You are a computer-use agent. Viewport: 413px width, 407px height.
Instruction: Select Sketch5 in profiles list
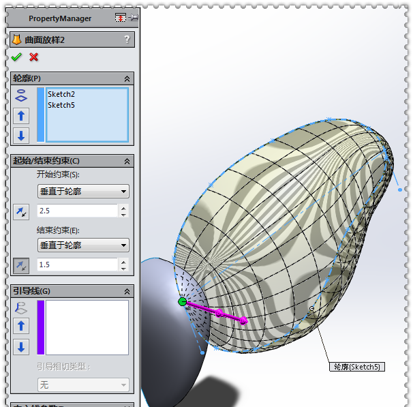[61, 105]
